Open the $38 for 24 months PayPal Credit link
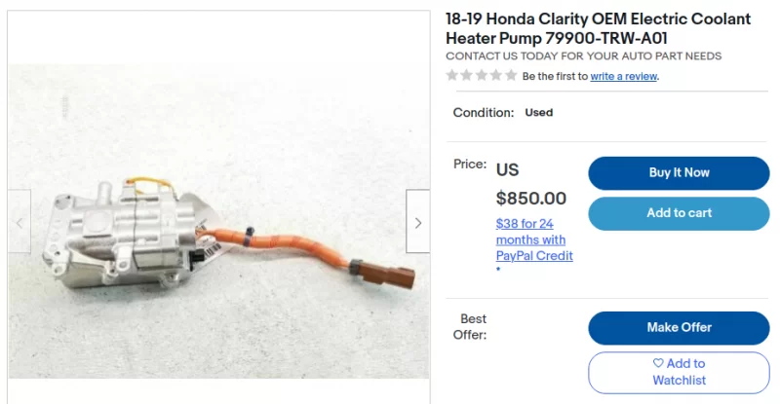This screenshot has height=404, width=780. coord(534,240)
